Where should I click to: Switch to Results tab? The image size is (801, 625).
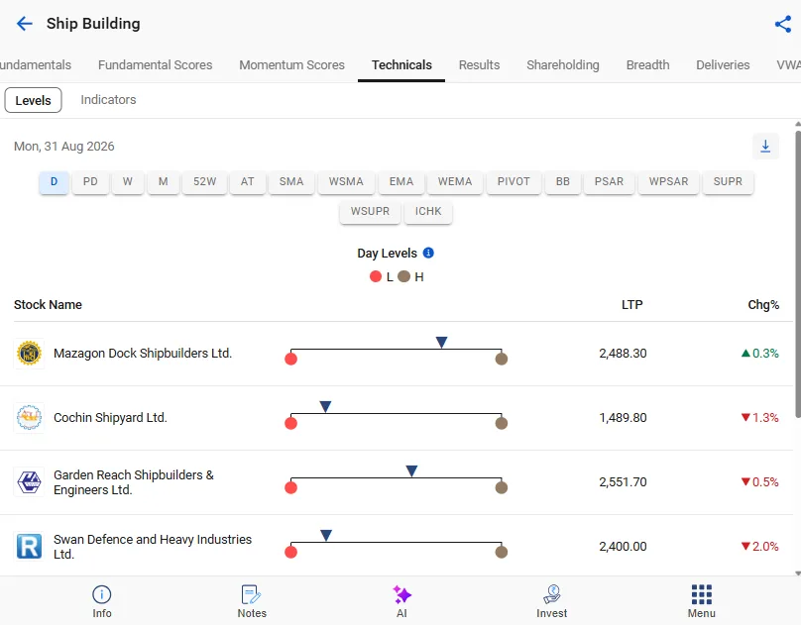click(479, 64)
